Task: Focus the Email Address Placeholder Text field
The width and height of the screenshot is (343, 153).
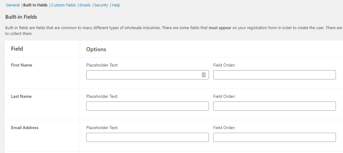Action: 147,137
